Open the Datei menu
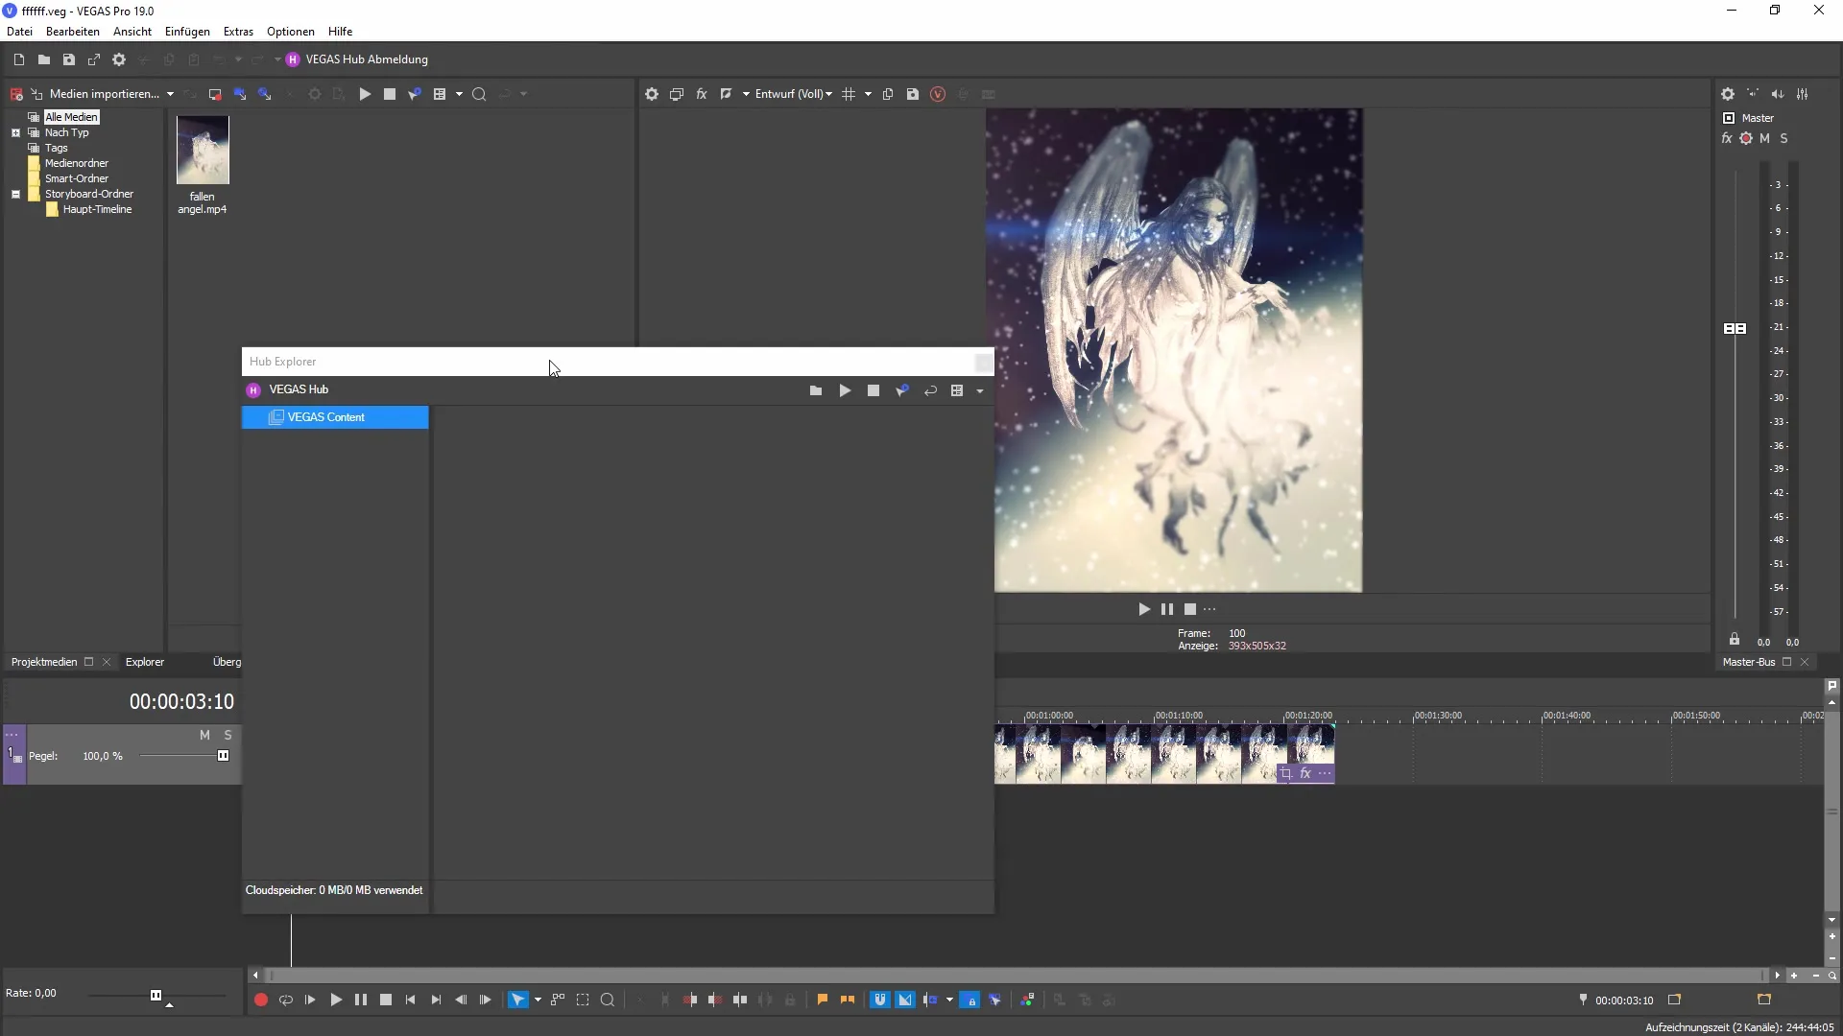1843x1036 pixels. point(19,32)
